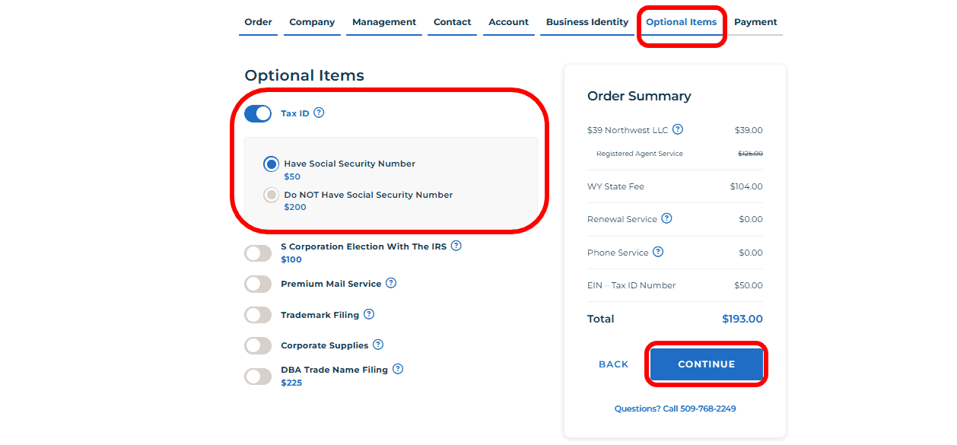Click Premium Mail Service help icon
Image resolution: width=957 pixels, height=445 pixels.
391,283
